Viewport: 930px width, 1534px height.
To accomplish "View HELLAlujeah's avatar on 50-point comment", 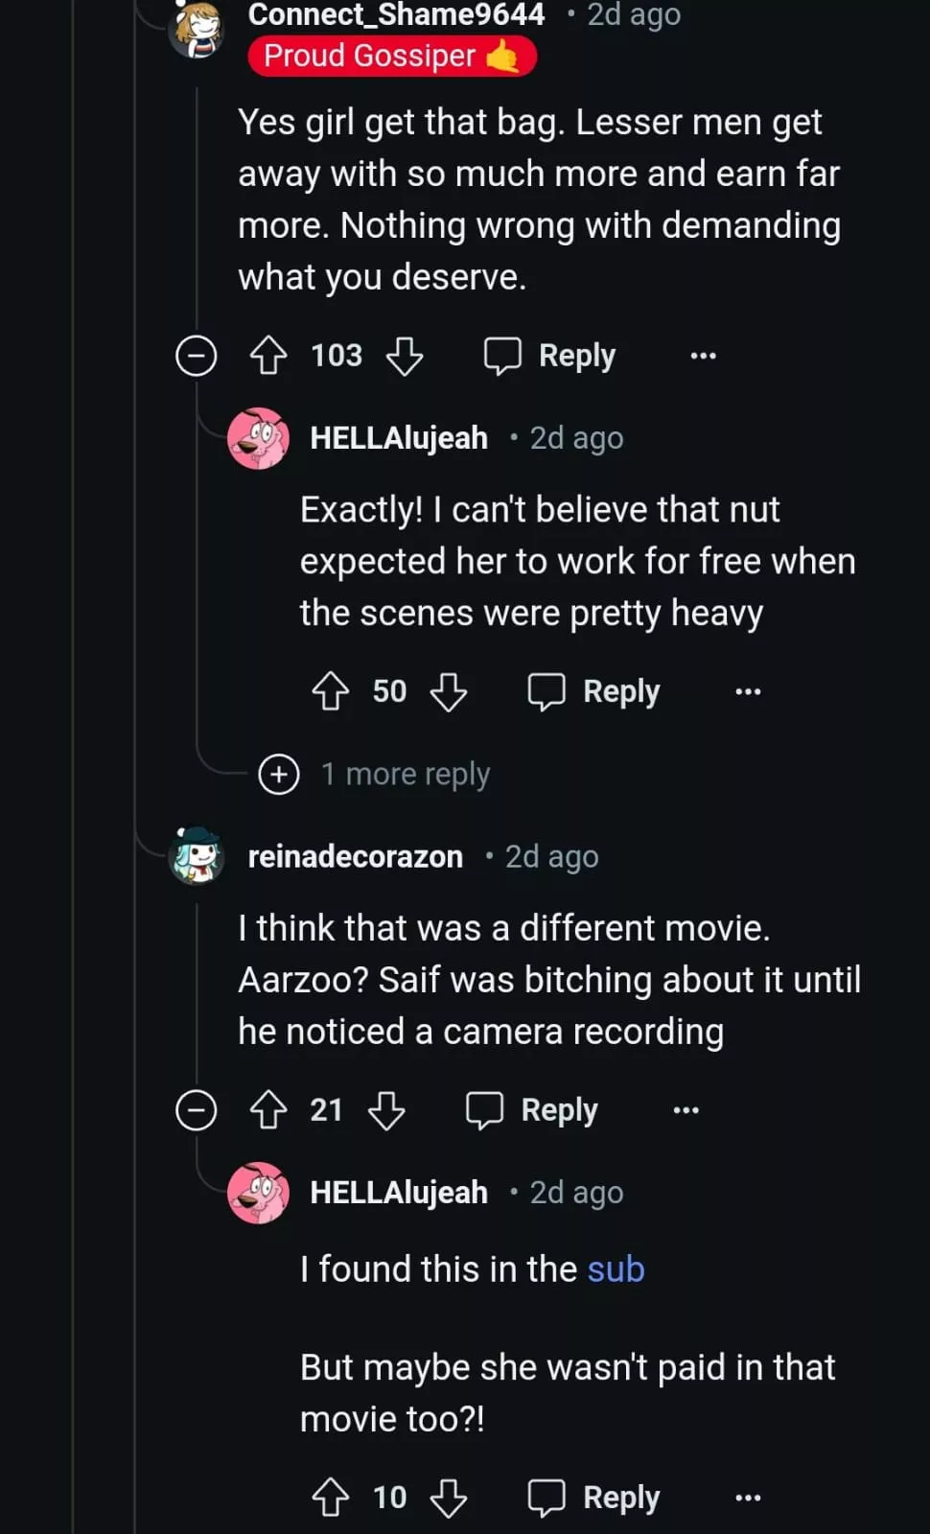I will [258, 438].
